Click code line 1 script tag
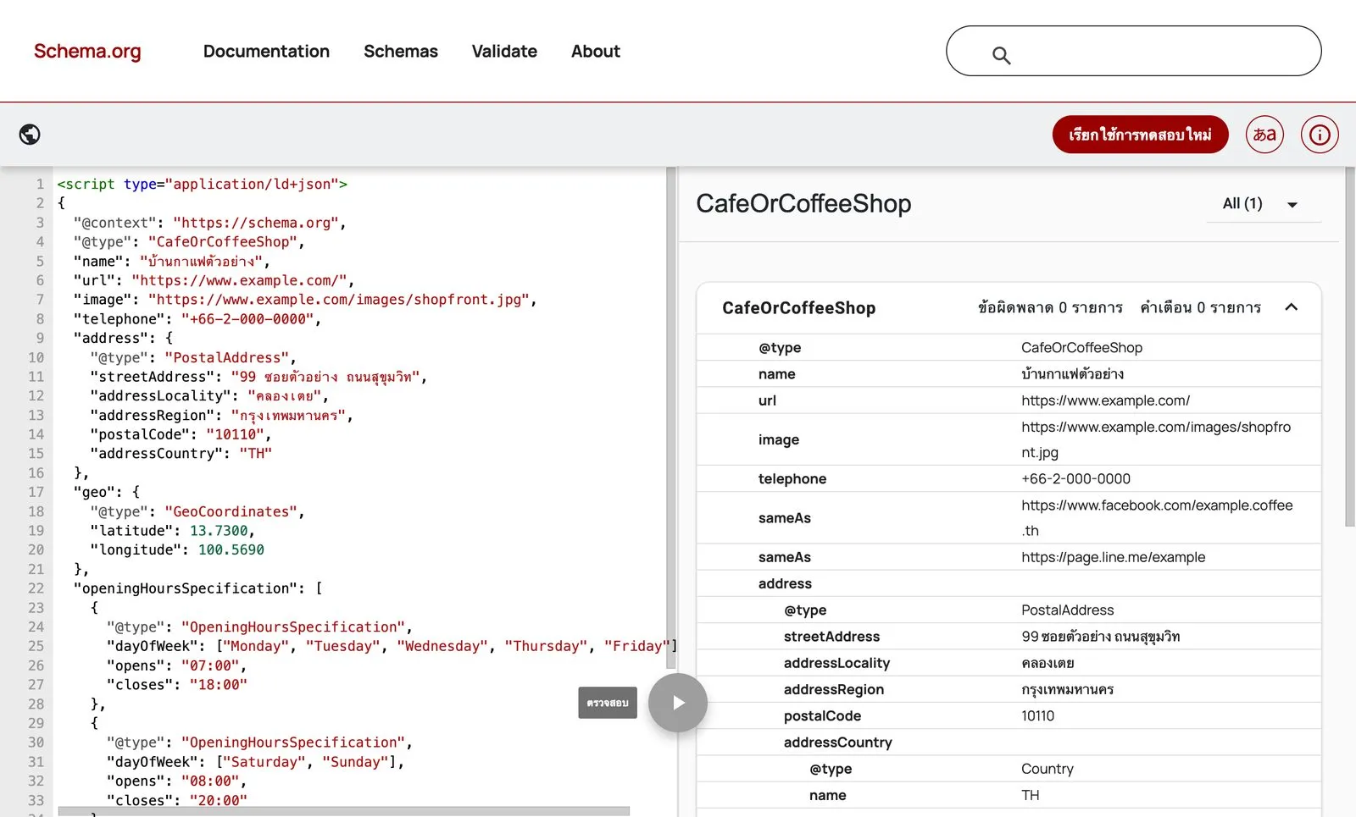Image resolution: width=1356 pixels, height=817 pixels. [x=202, y=184]
